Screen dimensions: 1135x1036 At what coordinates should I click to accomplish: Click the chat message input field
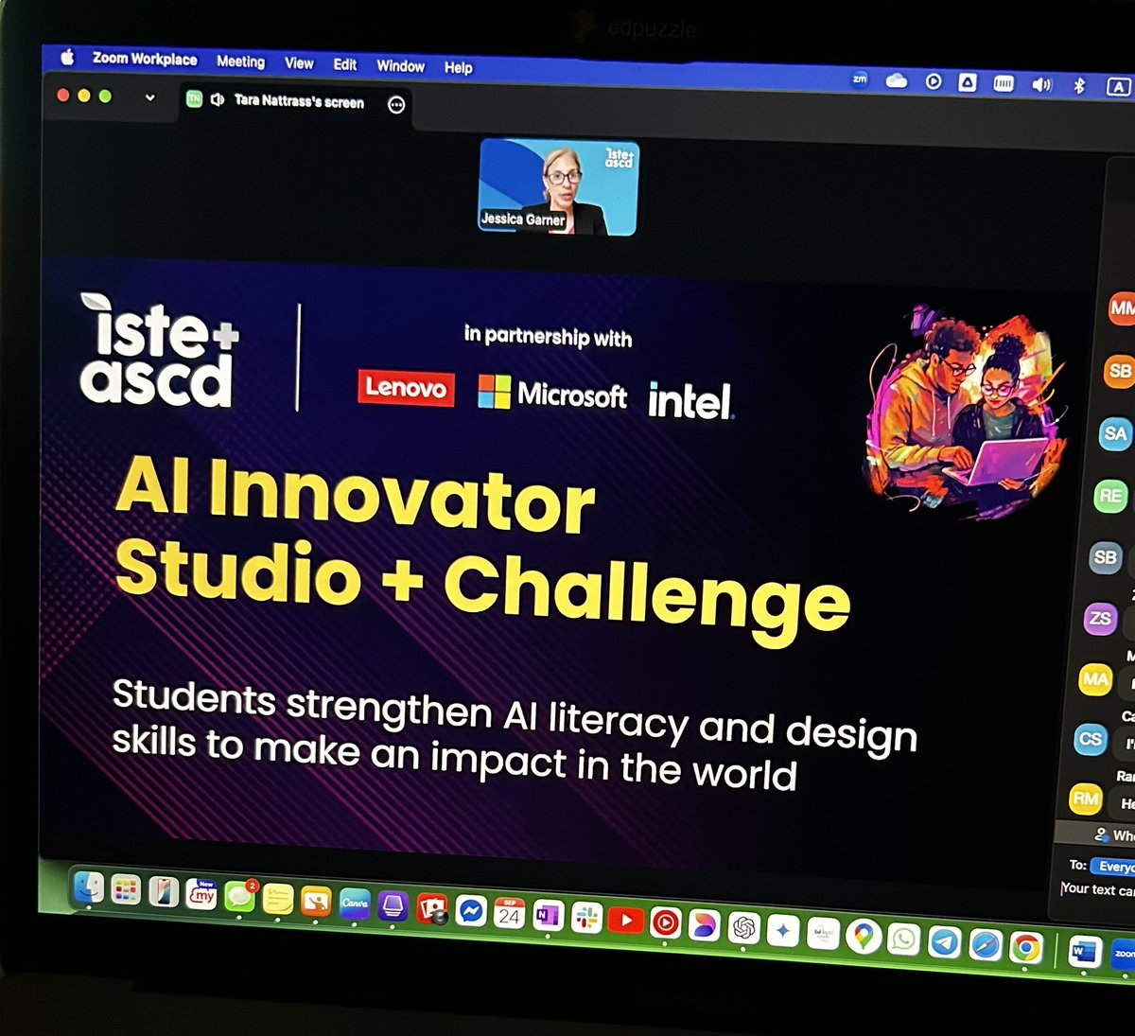(x=1097, y=889)
